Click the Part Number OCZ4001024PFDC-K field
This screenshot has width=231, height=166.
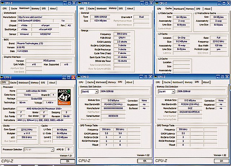tap(190, 112)
